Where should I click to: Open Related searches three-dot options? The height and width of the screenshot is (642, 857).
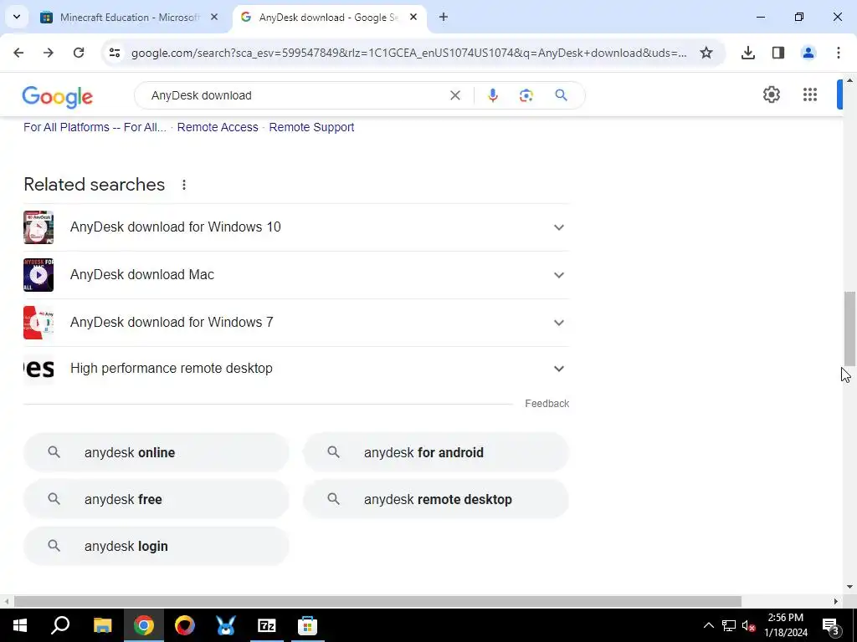click(184, 185)
